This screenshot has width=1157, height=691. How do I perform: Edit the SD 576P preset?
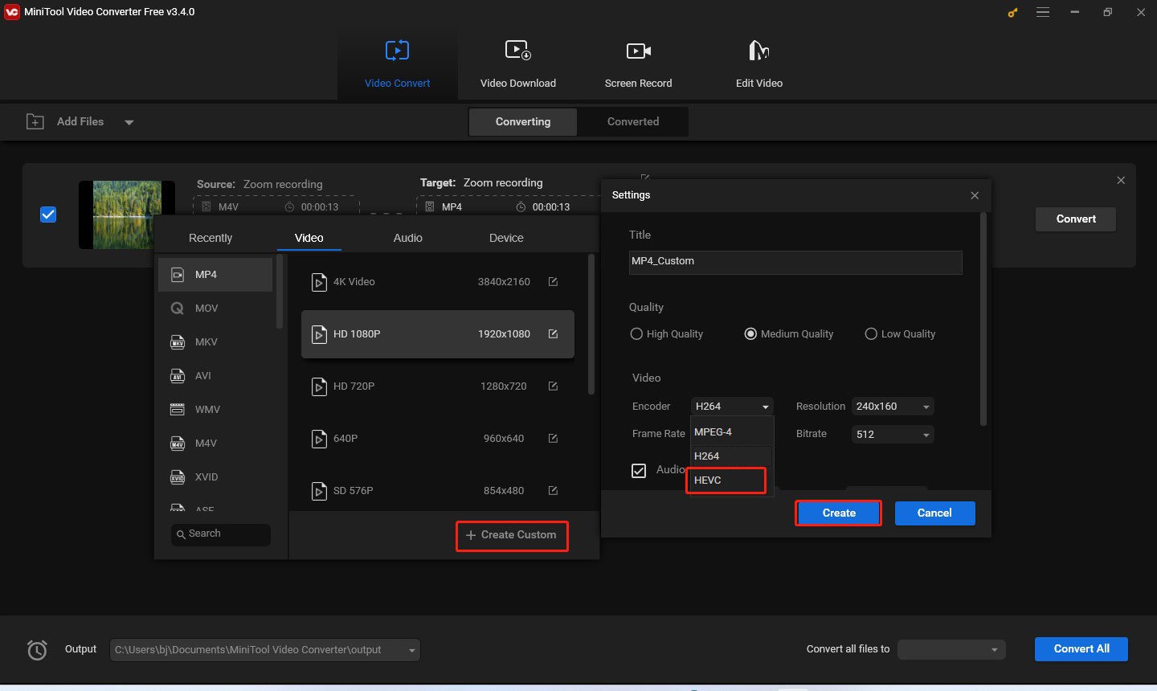tap(553, 490)
